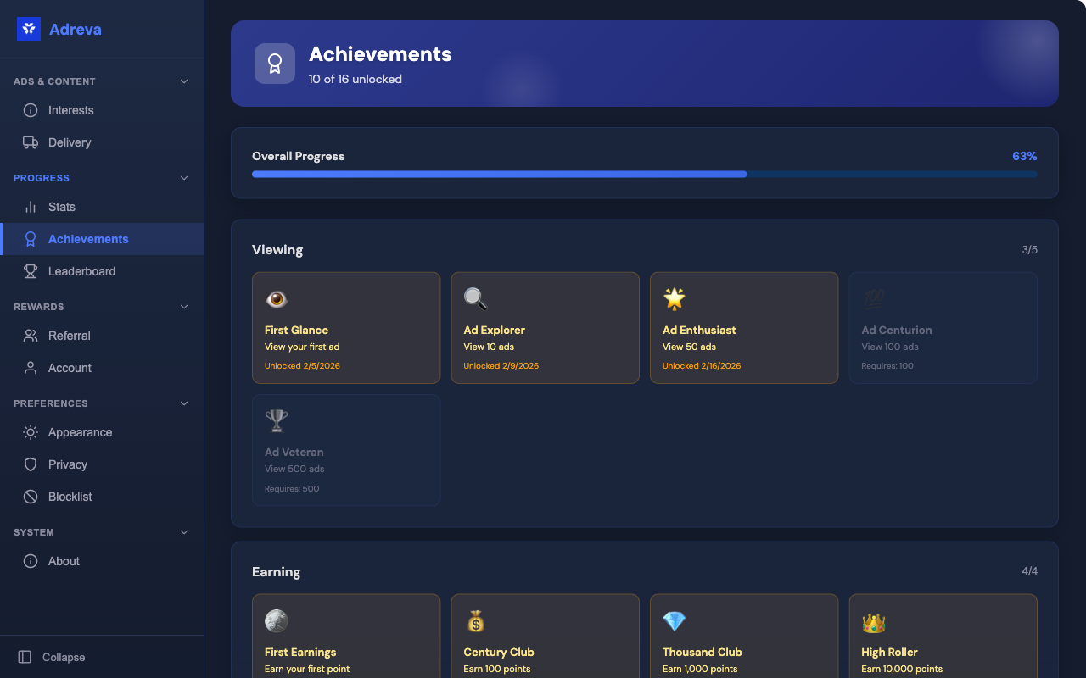Collapse the Rewards section chevron
The image size is (1086, 678).
[x=184, y=307]
